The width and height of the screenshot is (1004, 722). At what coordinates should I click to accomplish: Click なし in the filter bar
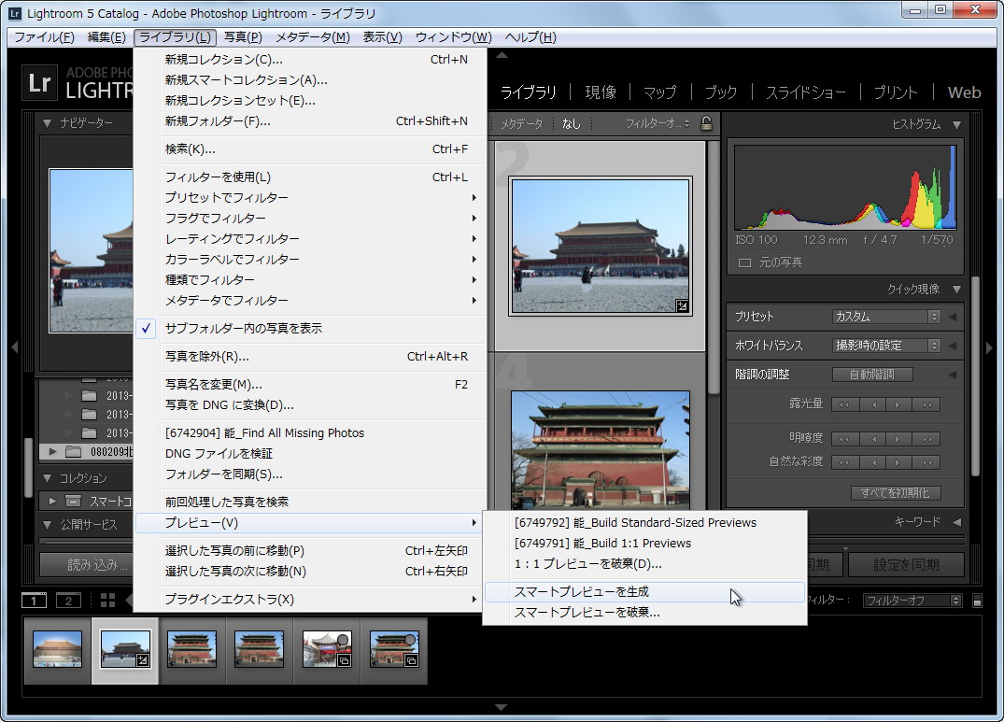coord(572,123)
